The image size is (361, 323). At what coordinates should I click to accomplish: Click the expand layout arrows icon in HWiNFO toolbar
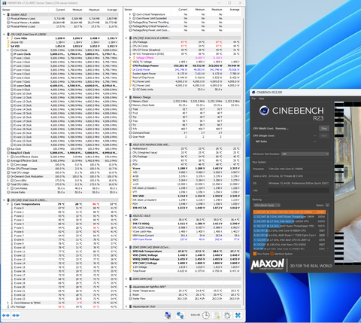(x=6, y=315)
